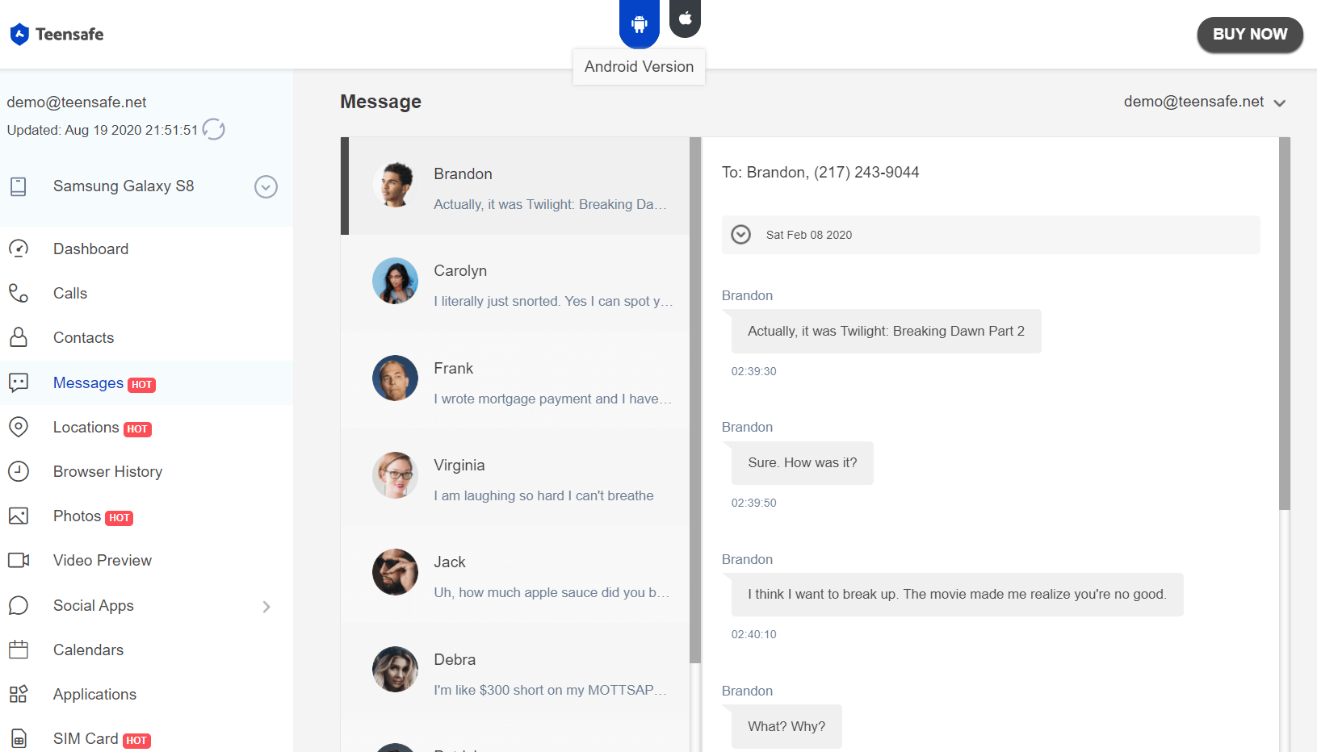Click the Teensafe shield logo
Image resolution: width=1317 pixels, height=752 pixels.
[x=19, y=34]
